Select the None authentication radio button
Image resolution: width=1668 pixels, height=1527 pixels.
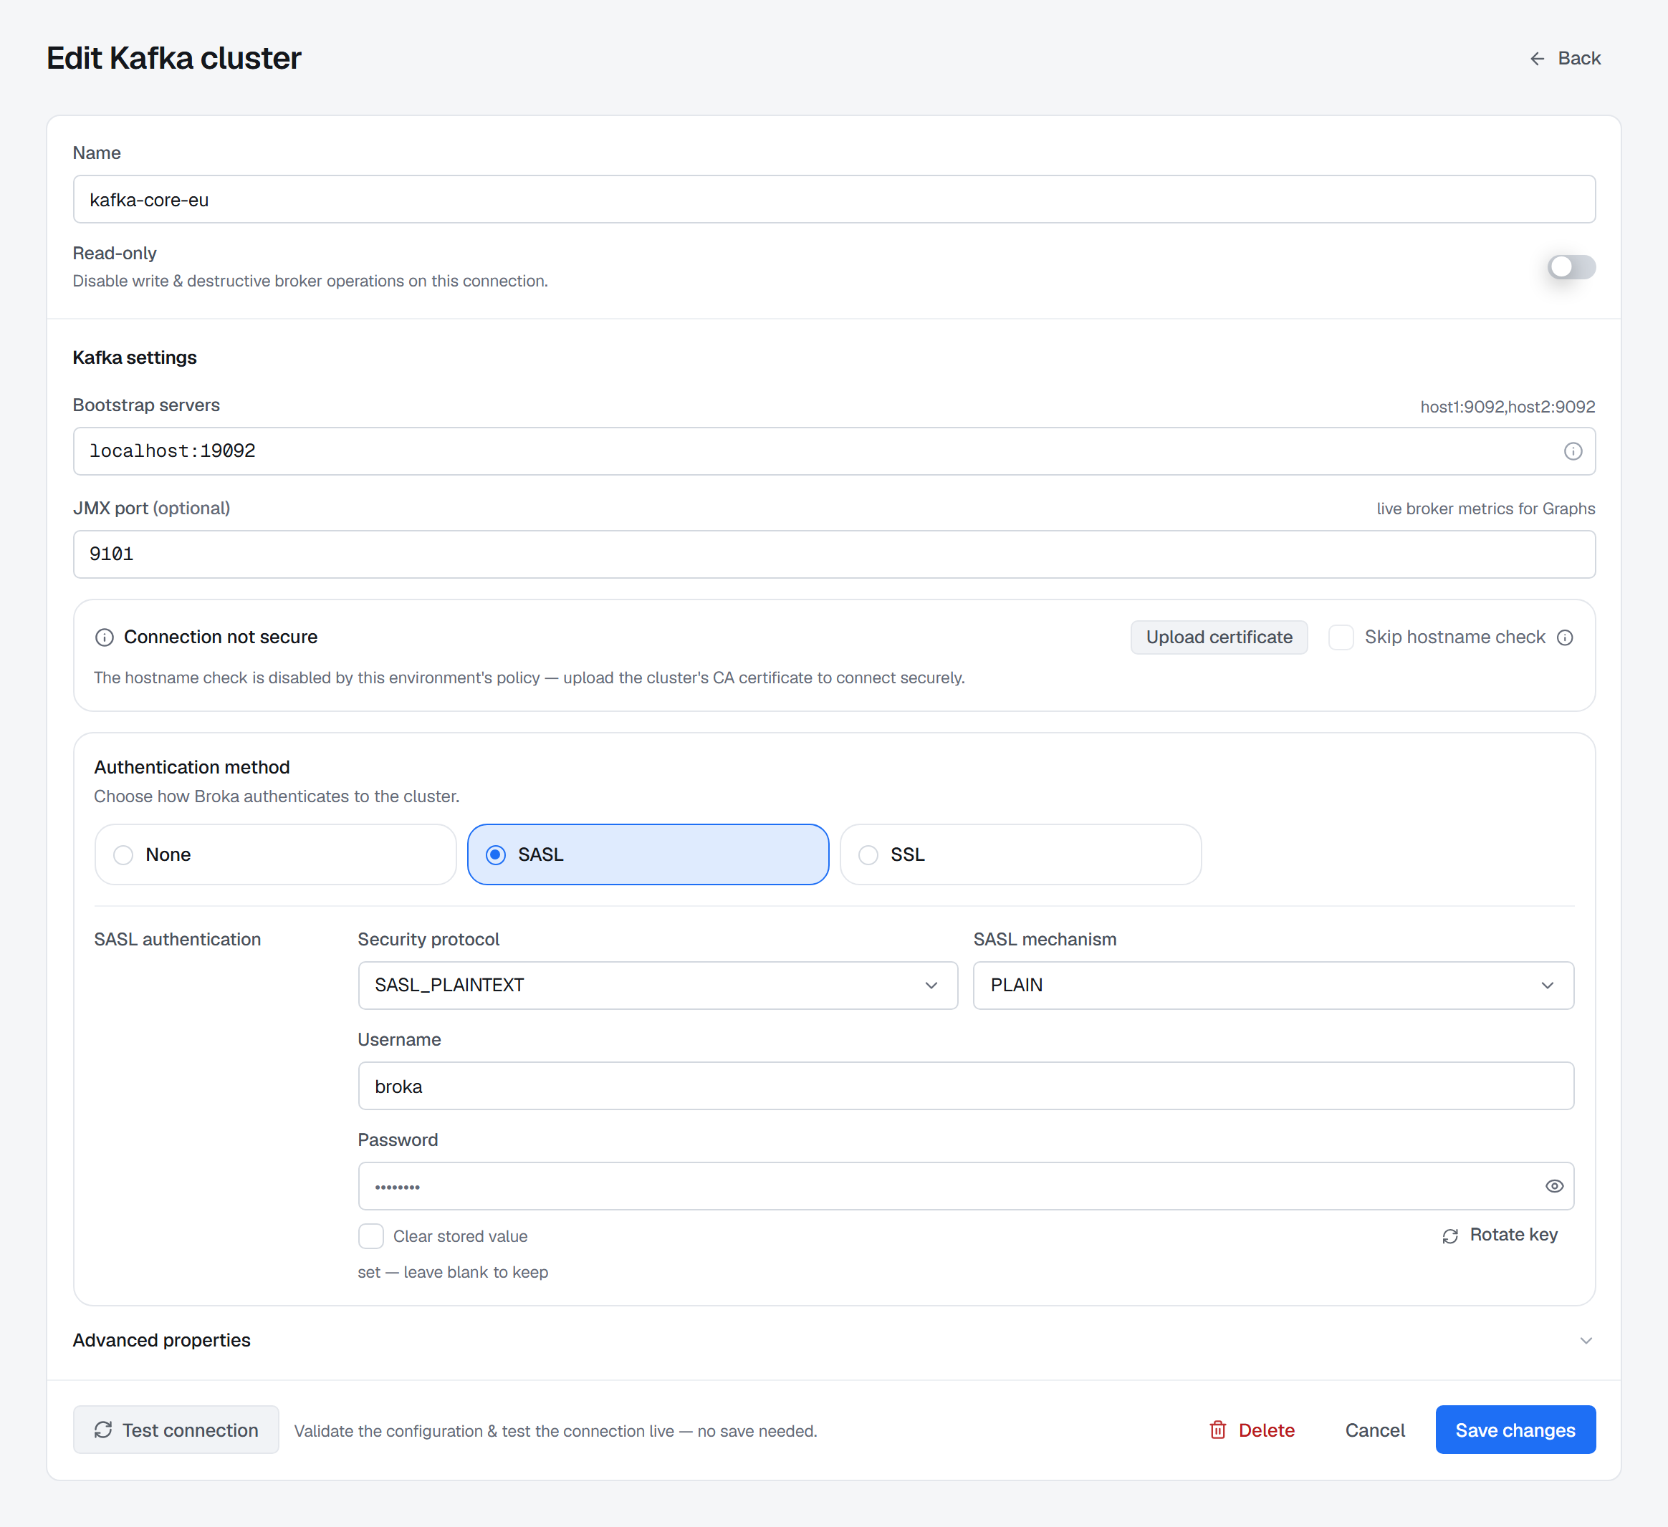(123, 854)
